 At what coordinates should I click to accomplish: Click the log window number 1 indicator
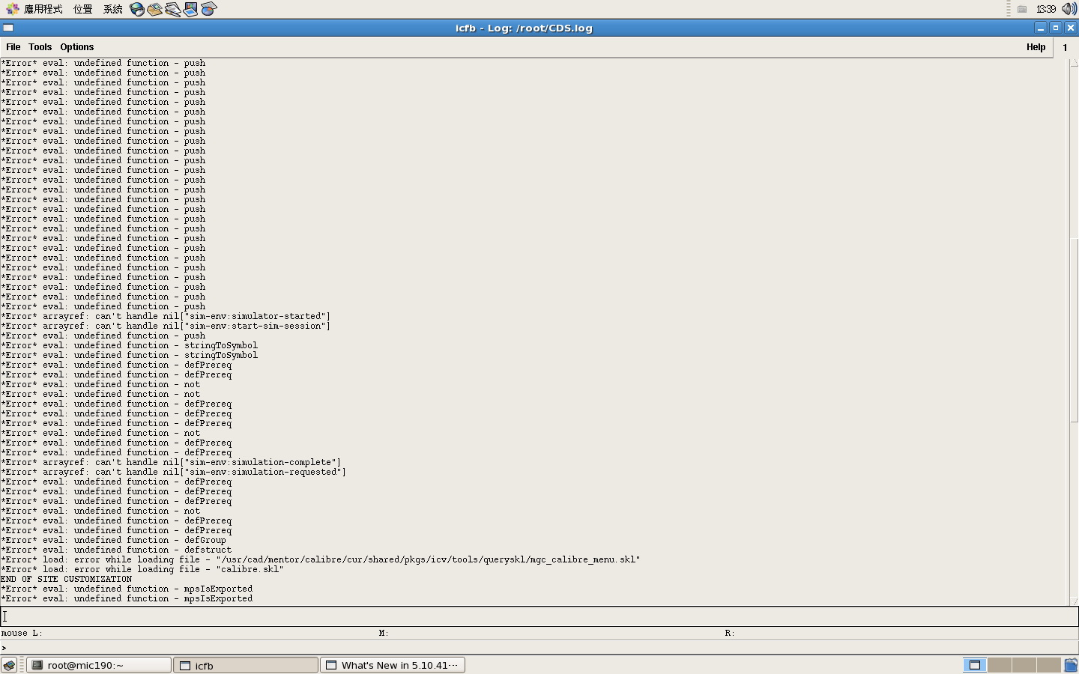click(1065, 47)
